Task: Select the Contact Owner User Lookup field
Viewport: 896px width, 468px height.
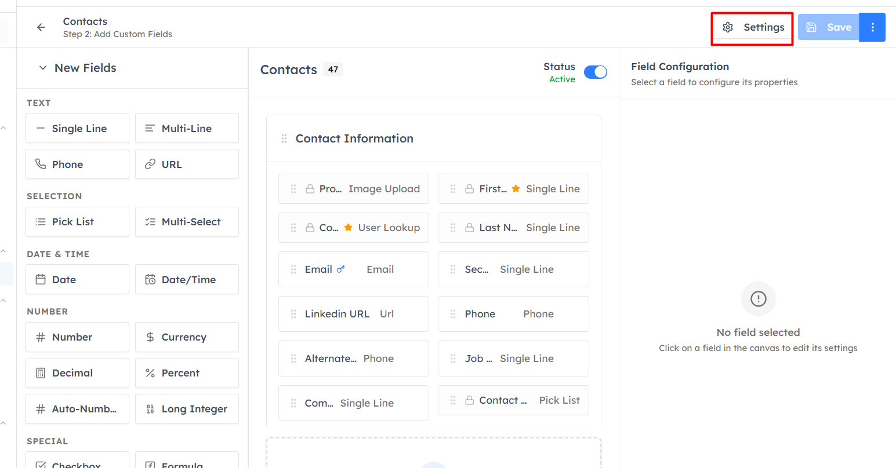Action: [x=354, y=228]
